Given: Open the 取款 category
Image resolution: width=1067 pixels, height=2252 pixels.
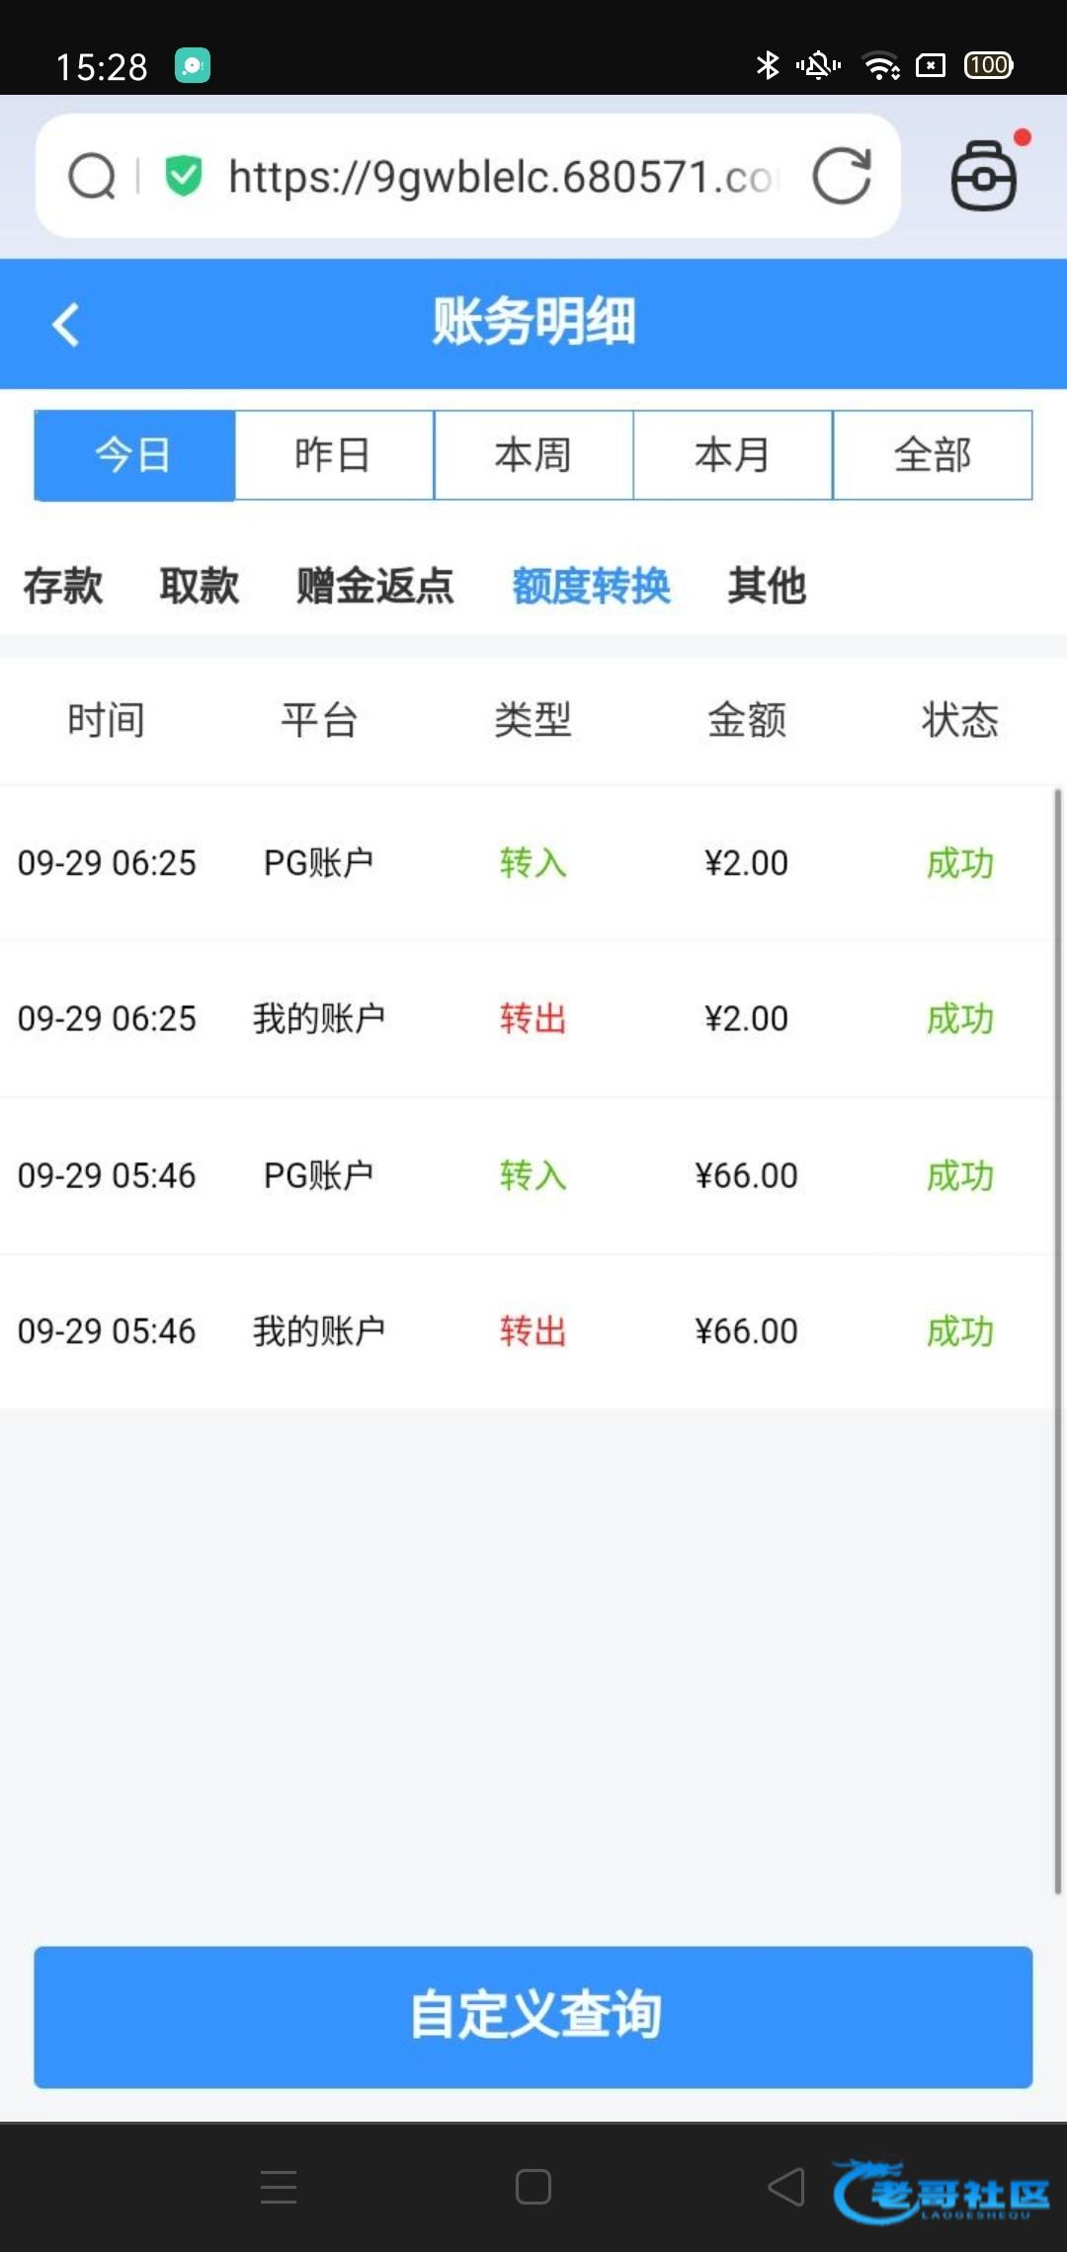Looking at the screenshot, I should 199,586.
